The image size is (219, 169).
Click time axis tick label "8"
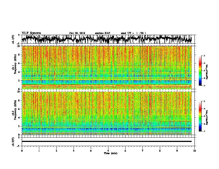160,151
